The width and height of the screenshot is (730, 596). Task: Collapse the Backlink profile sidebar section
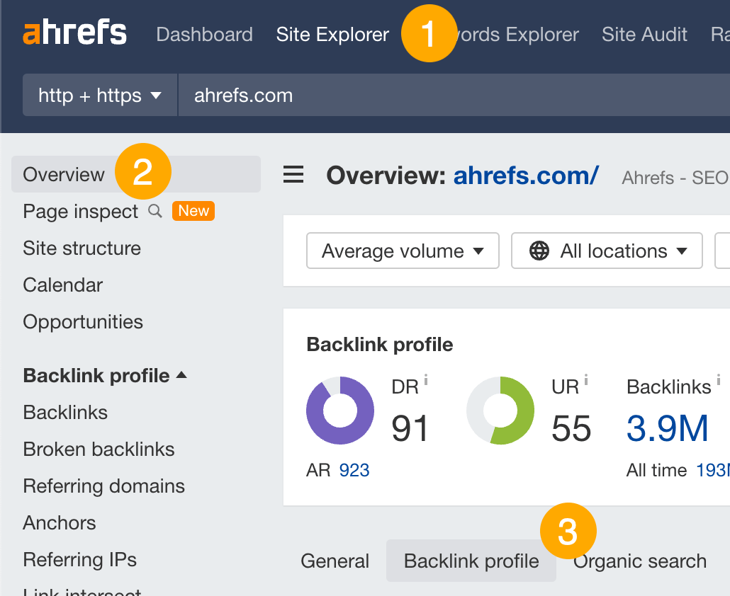point(105,375)
